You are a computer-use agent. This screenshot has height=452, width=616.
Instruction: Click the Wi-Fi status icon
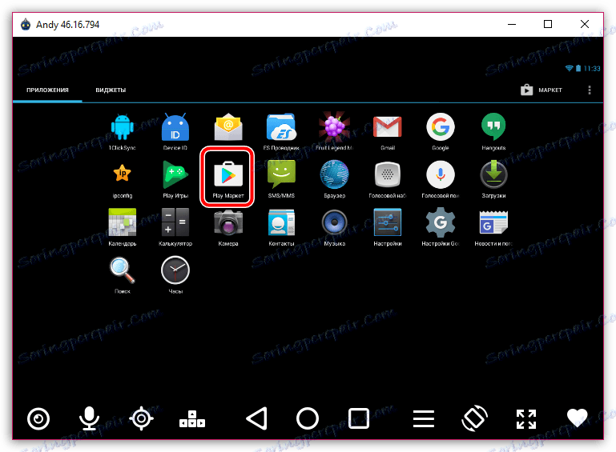[x=569, y=68]
